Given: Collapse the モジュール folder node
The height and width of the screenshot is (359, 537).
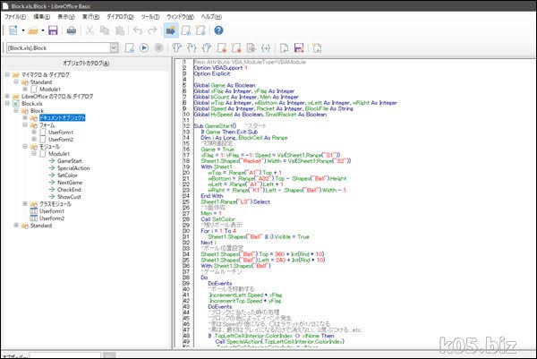Looking at the screenshot, I should [x=25, y=146].
